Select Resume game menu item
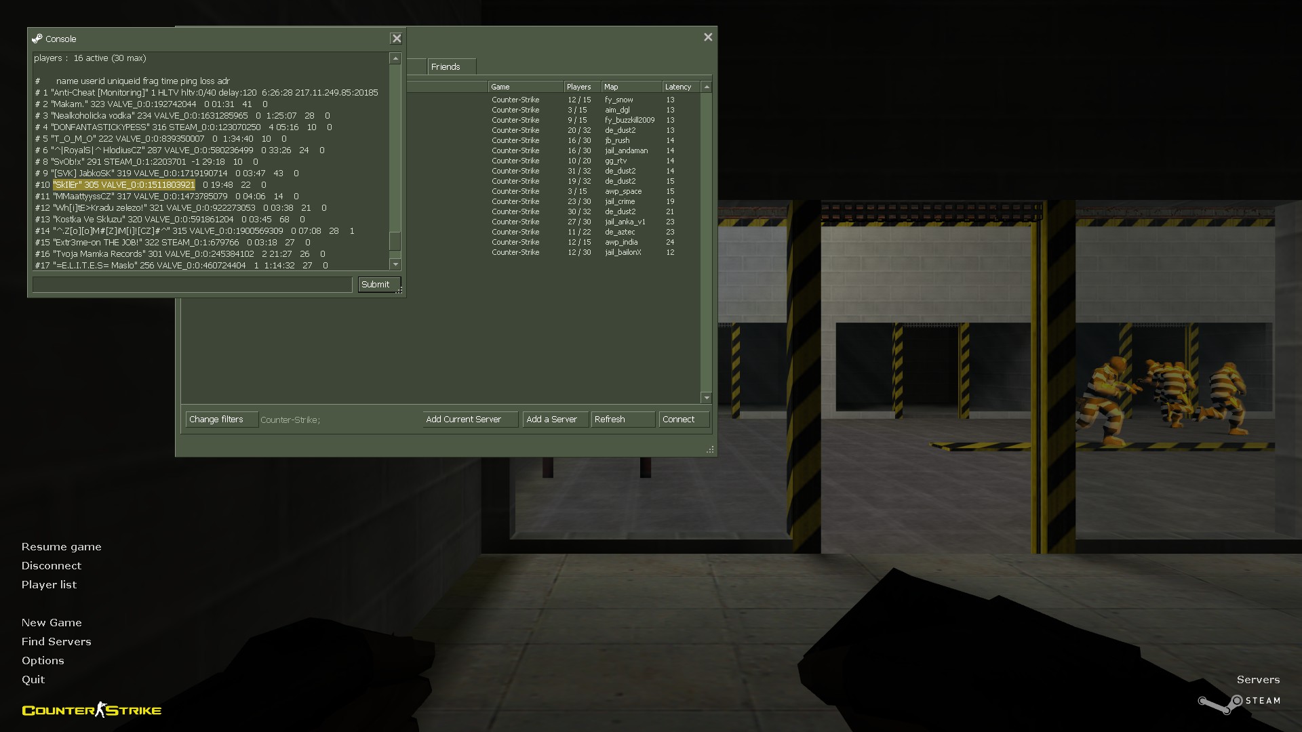The width and height of the screenshot is (1302, 732). click(x=61, y=547)
